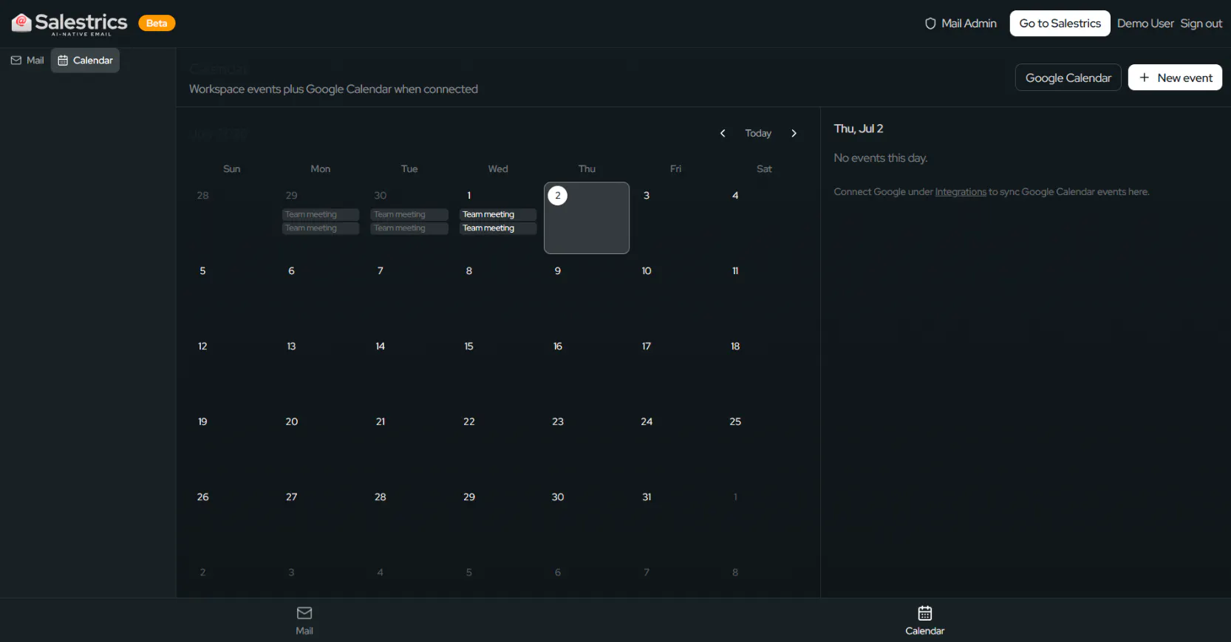Sign out of the account
Screen dimensions: 1231x642
pos(1201,24)
